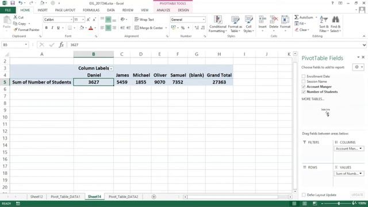Apply percent style format
This screenshot has height=207, width=368.
point(183,28)
